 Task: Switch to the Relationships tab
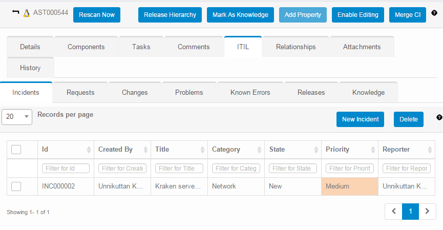click(x=296, y=47)
